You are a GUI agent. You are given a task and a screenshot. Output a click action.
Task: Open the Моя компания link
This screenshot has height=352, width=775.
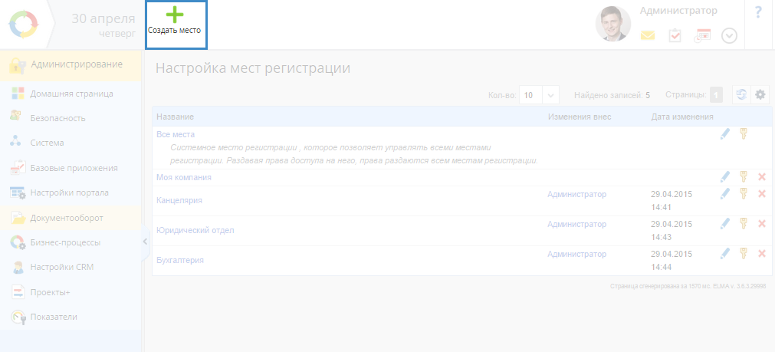tap(183, 177)
